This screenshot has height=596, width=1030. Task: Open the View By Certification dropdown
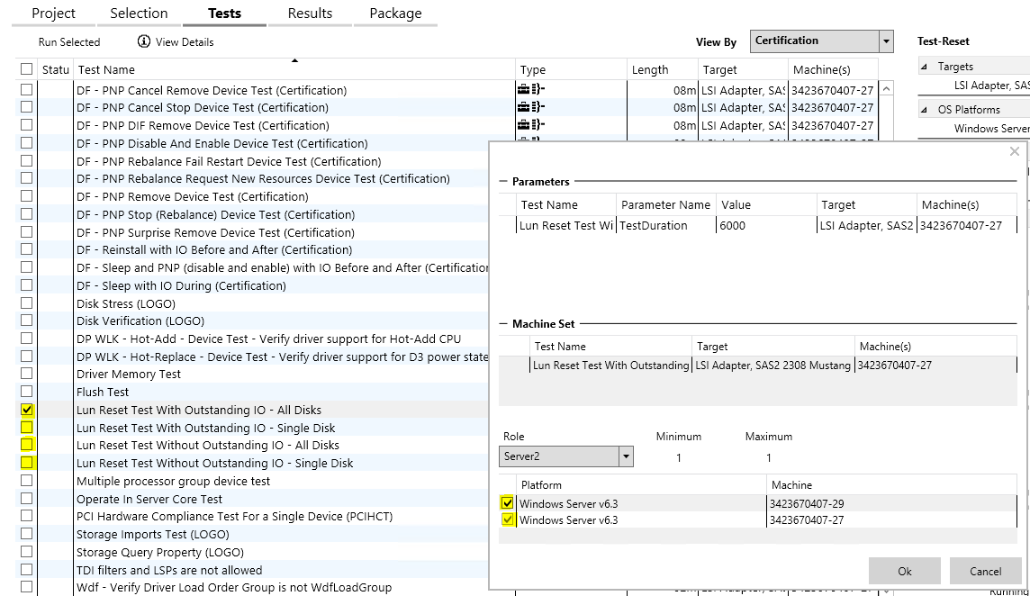click(x=887, y=41)
